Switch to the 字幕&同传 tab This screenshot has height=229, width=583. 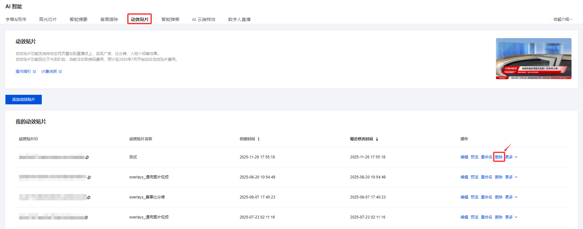click(16, 19)
